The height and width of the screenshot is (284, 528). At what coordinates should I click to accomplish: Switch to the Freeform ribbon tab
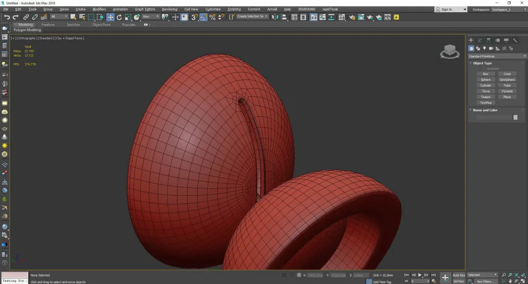(x=48, y=25)
